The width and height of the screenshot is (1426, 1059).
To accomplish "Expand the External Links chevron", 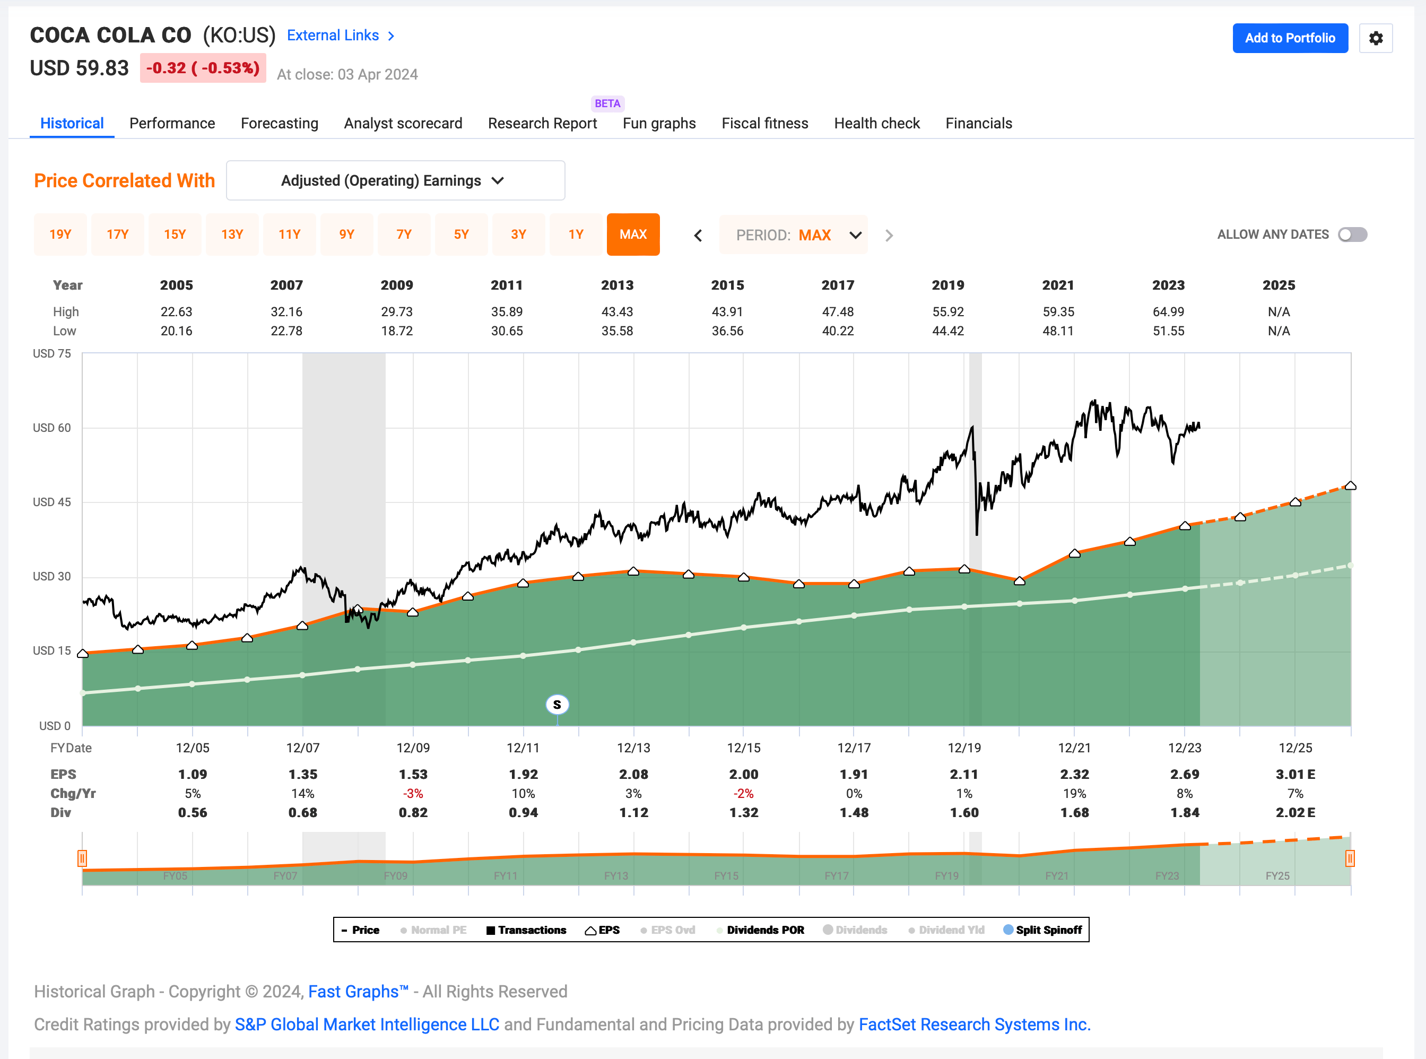I will point(392,36).
